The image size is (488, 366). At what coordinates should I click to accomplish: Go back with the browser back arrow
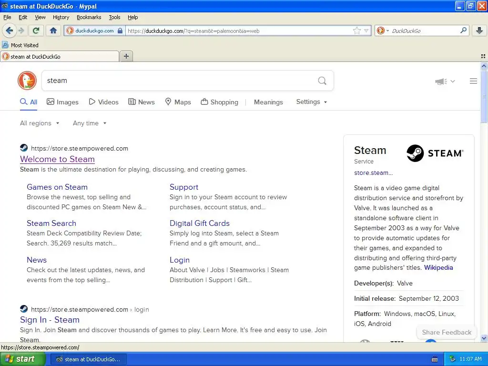(9, 30)
